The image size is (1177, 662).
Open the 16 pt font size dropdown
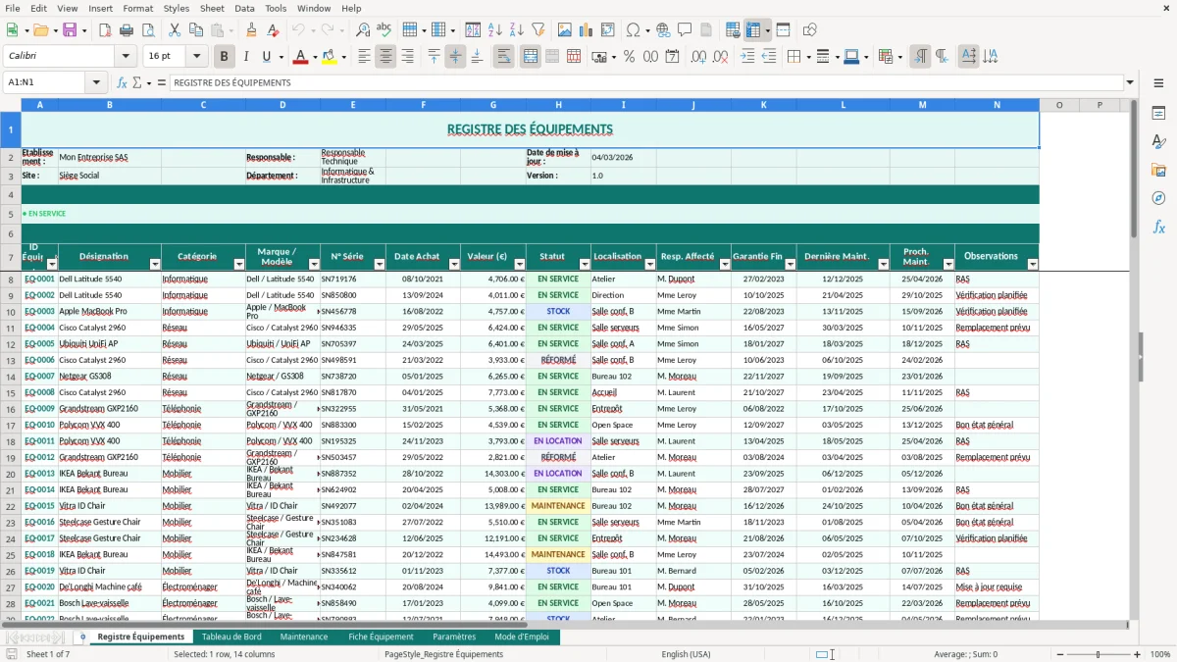point(196,57)
